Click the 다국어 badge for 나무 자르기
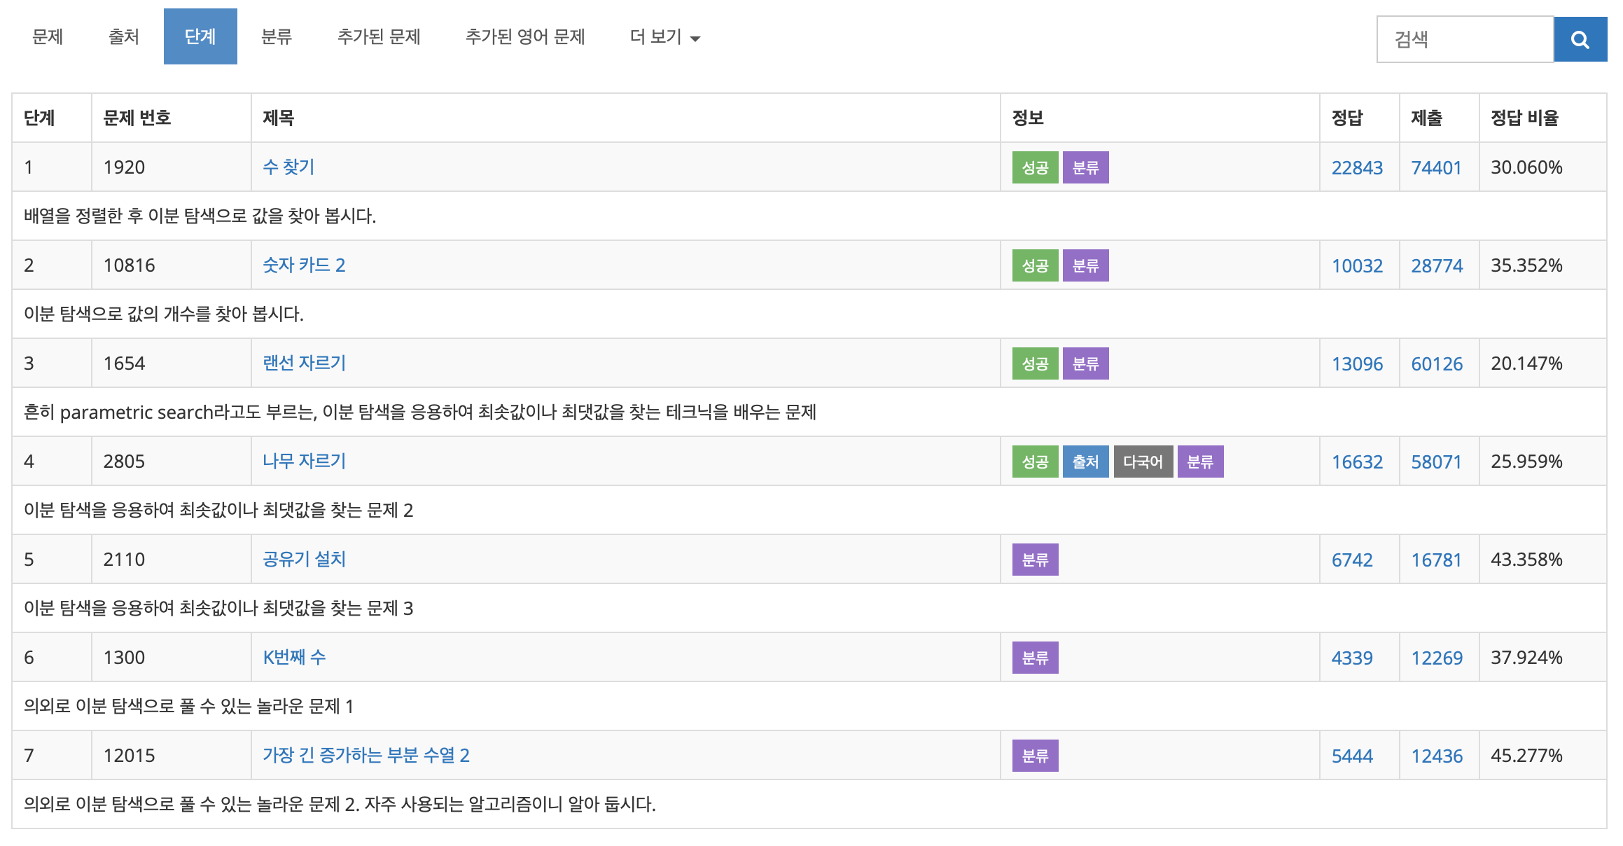Screen dimensions: 1623x846 (1143, 462)
